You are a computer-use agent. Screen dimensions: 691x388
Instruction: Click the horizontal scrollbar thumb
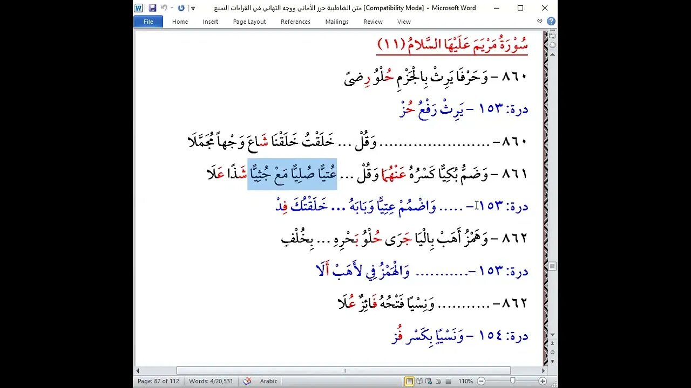click(x=343, y=371)
